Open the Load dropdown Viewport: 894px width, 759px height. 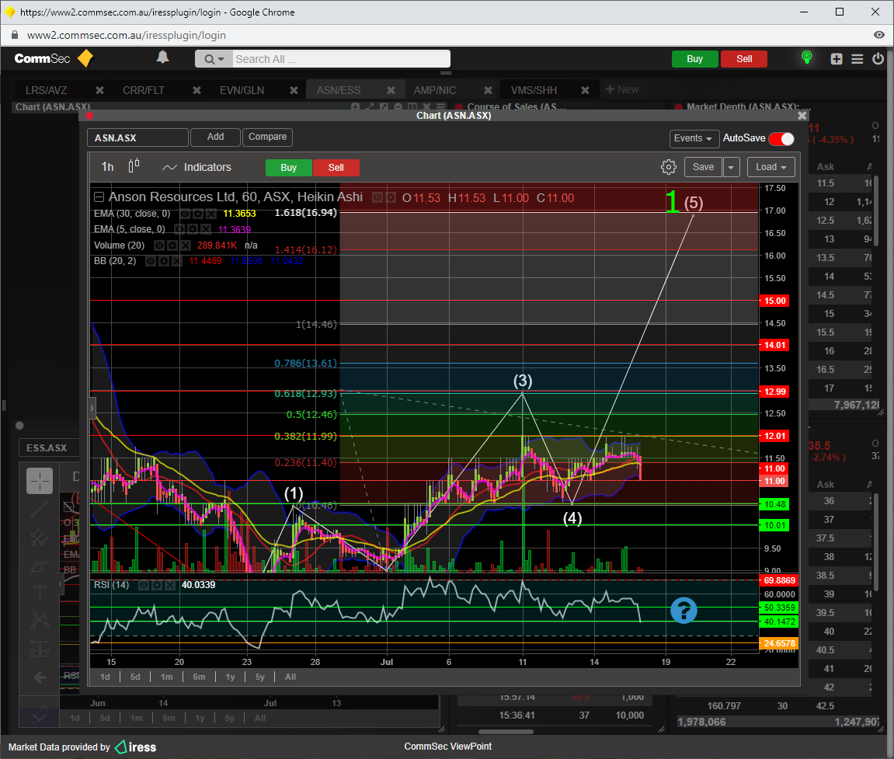tap(771, 167)
